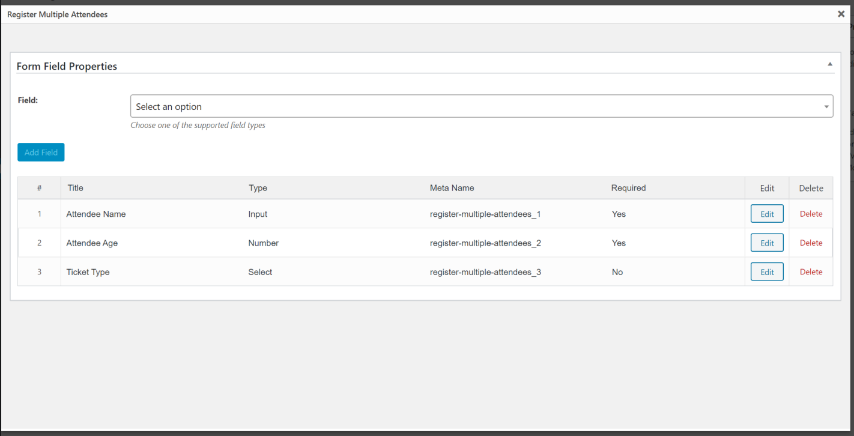854x436 pixels.
Task: Click the Register Multiple Attendees dialog title
Action: tap(57, 14)
